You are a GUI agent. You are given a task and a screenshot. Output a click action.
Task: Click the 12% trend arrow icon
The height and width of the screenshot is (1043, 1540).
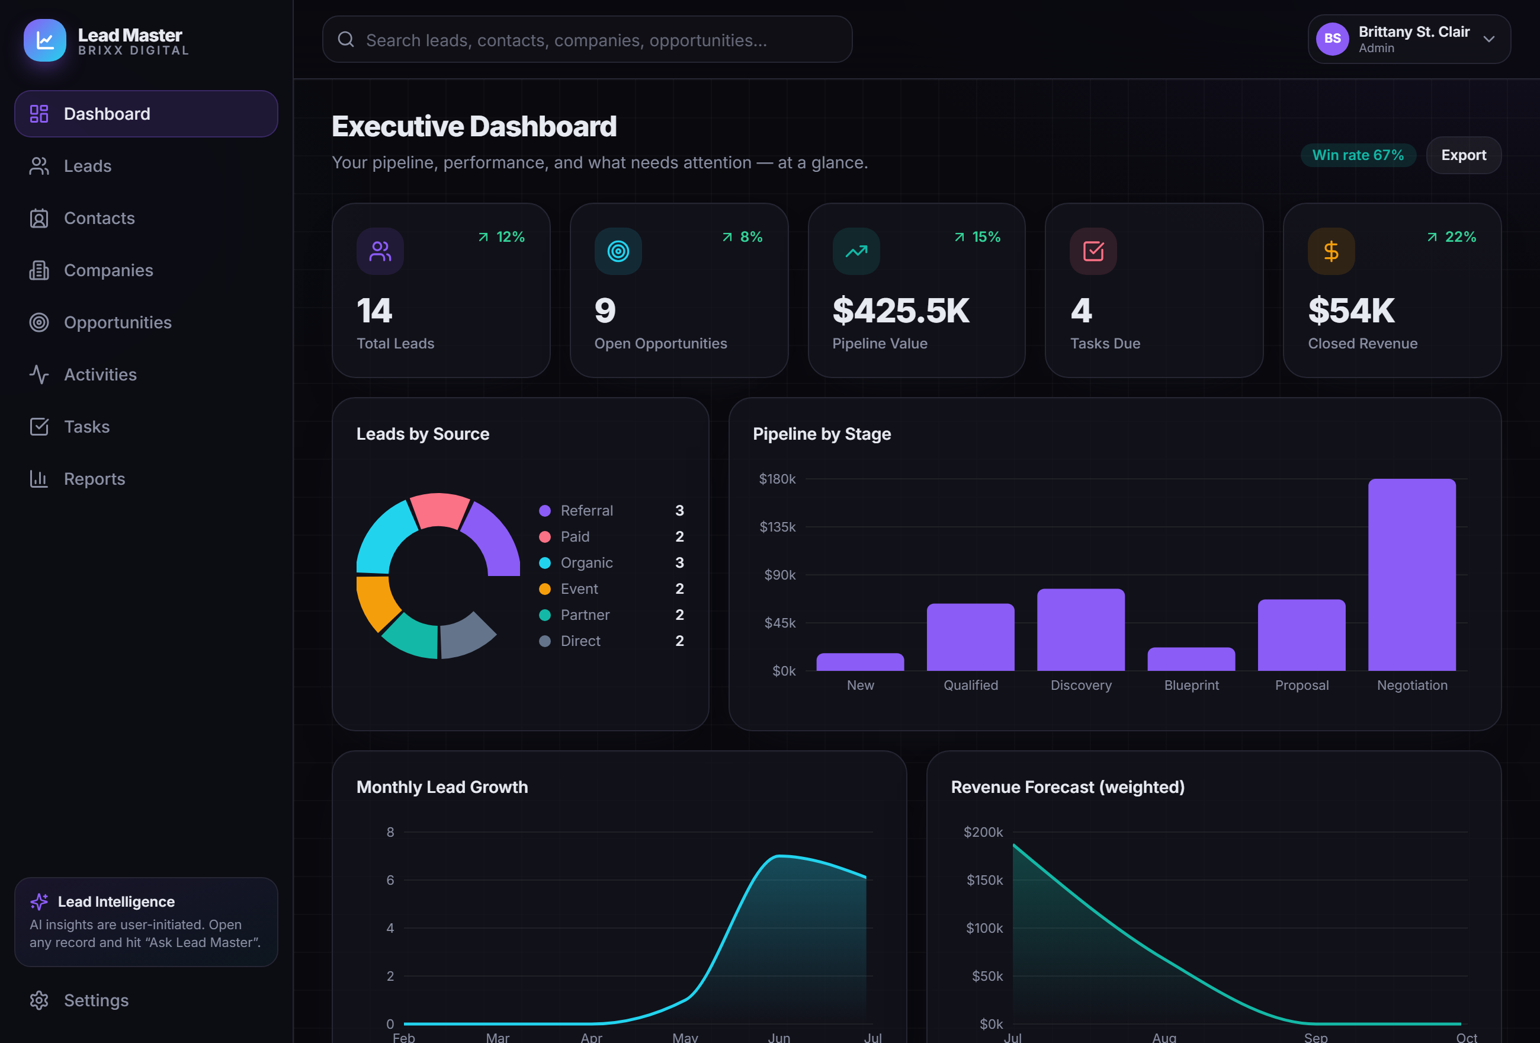click(483, 238)
